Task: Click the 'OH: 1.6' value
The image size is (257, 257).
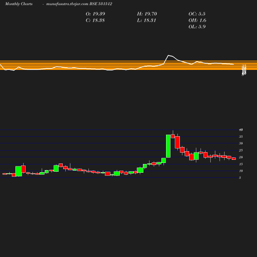Action: 197,20
